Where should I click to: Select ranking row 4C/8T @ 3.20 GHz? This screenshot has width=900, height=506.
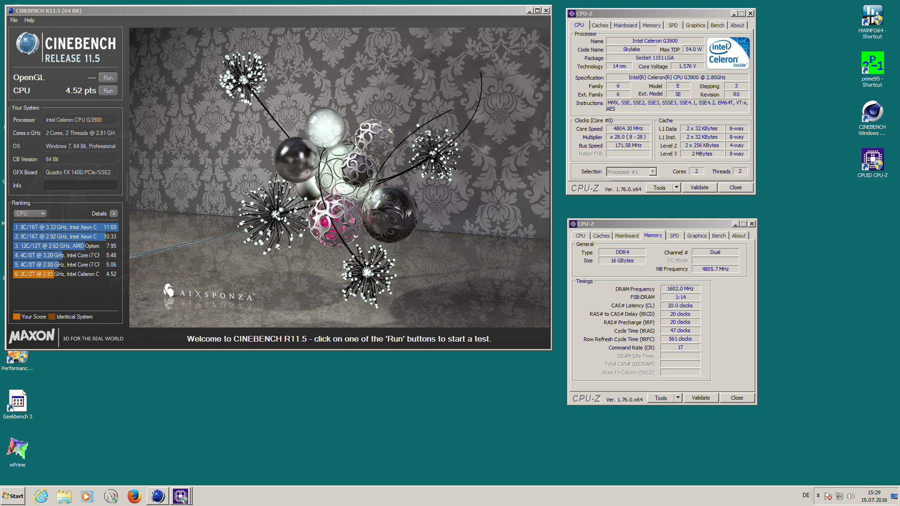pos(66,255)
